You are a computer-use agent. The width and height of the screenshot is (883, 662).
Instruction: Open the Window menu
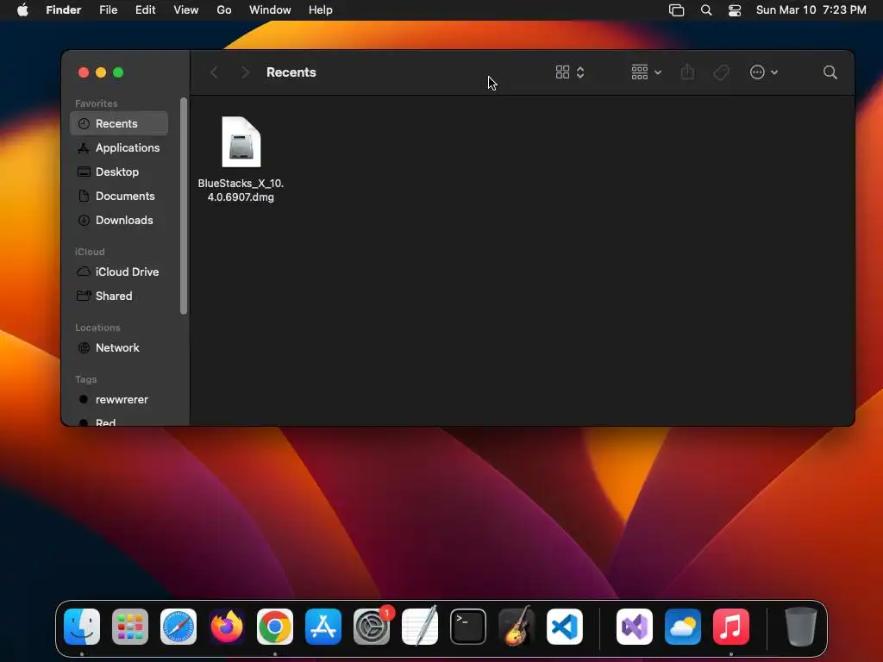(x=270, y=10)
